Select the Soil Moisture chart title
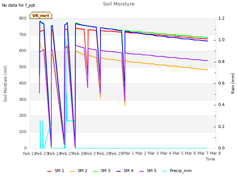Screen dimensions: 238x178 [x=119, y=4]
